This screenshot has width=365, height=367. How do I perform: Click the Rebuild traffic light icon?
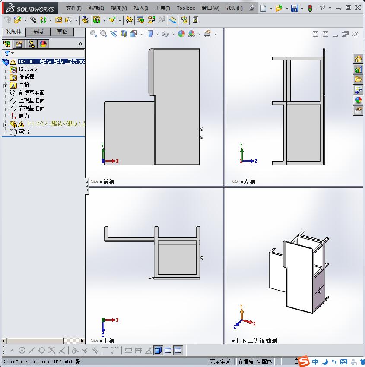(310, 8)
